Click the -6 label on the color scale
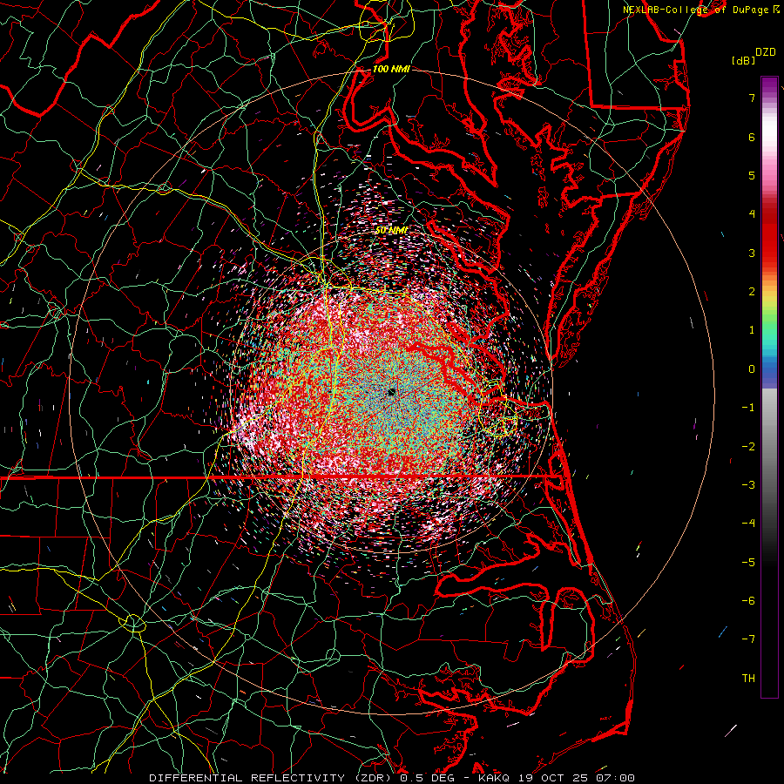This screenshot has width=784, height=784. (748, 601)
